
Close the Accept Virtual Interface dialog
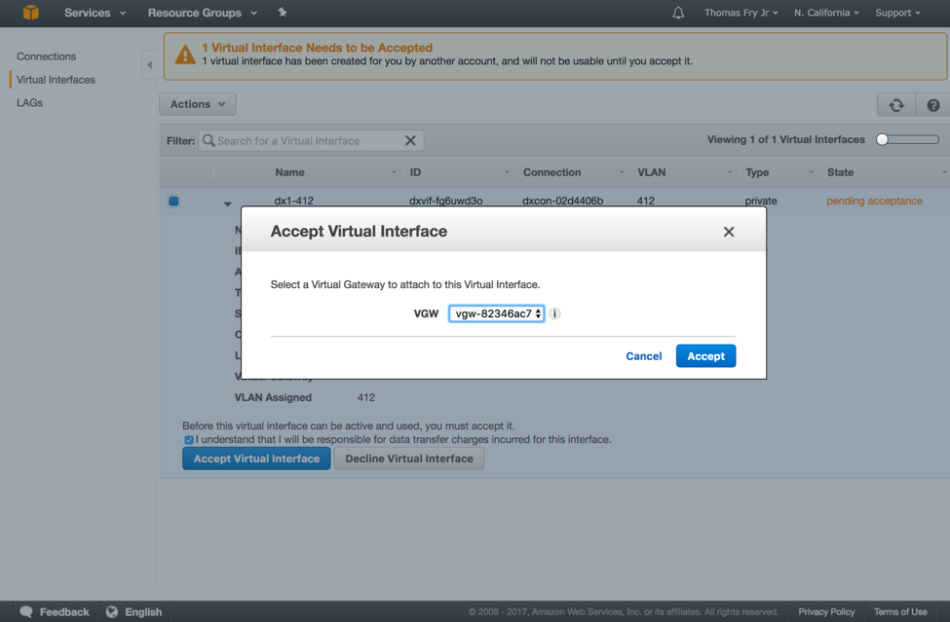729,232
